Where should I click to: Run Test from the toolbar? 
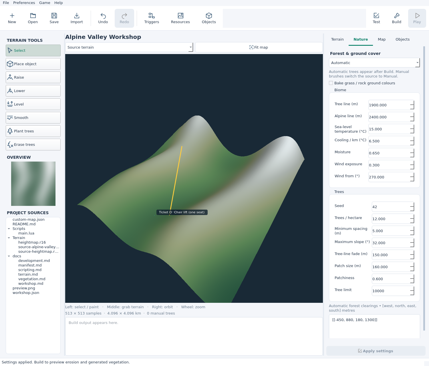376,18
